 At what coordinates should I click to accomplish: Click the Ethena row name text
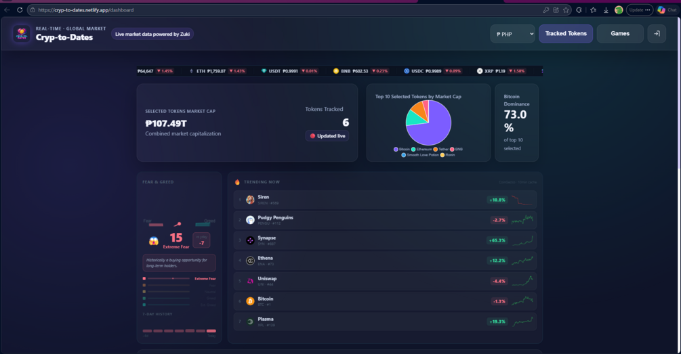click(x=265, y=258)
